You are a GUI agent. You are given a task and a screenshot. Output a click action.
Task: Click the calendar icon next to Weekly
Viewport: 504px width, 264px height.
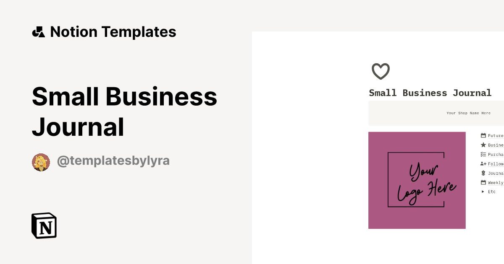point(483,182)
